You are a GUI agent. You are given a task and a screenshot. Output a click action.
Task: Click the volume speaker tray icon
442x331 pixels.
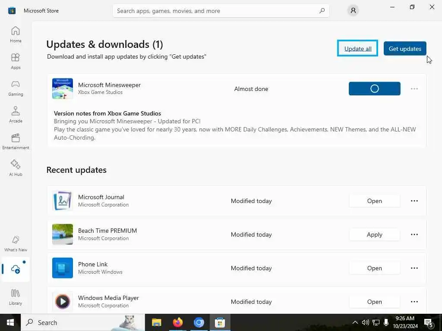pos(365,322)
